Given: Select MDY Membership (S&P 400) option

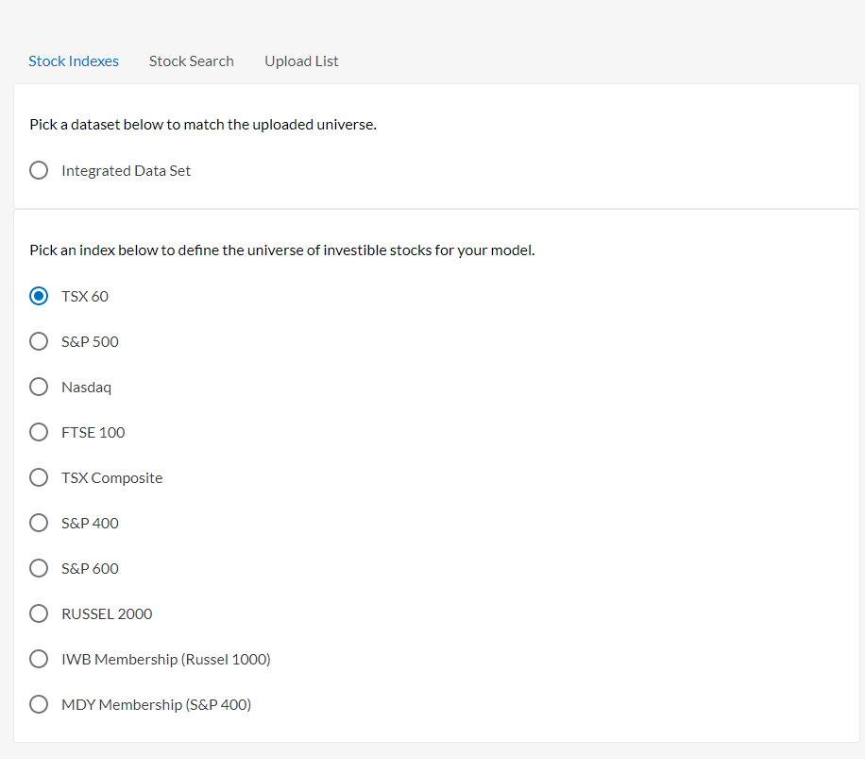Looking at the screenshot, I should [x=39, y=704].
